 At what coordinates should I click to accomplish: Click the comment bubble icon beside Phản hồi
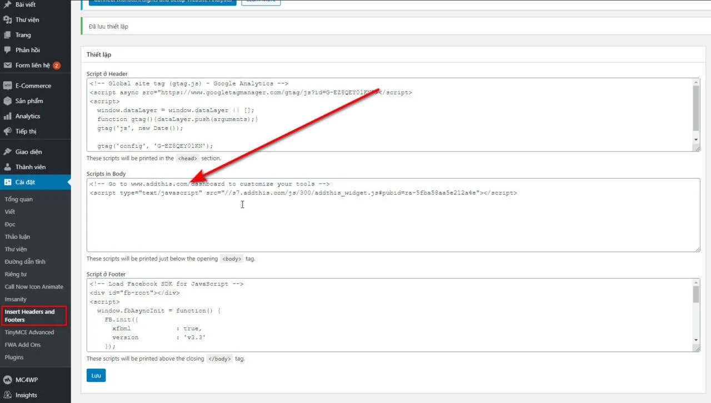[x=7, y=50]
